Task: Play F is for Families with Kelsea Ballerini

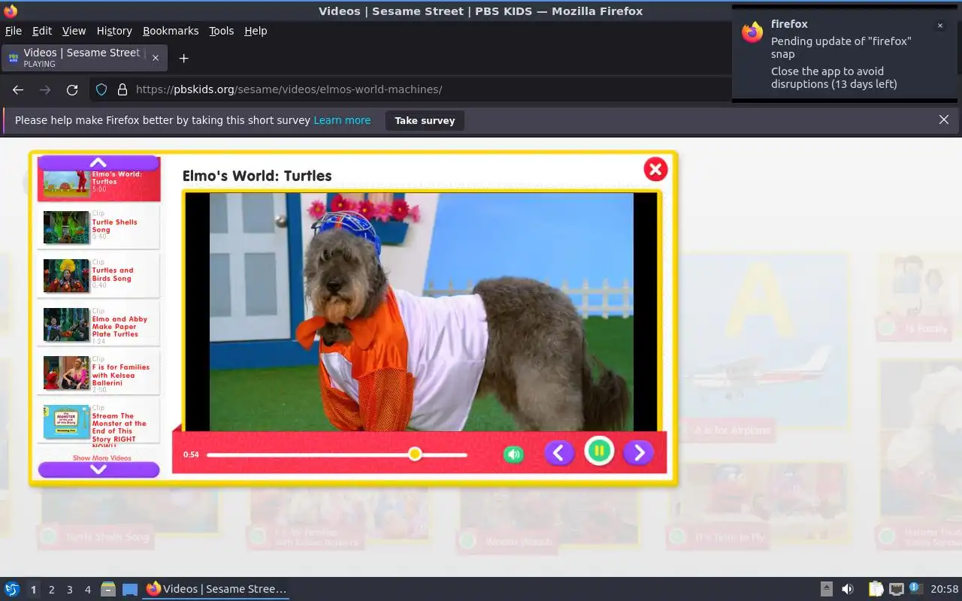Action: 98,373
